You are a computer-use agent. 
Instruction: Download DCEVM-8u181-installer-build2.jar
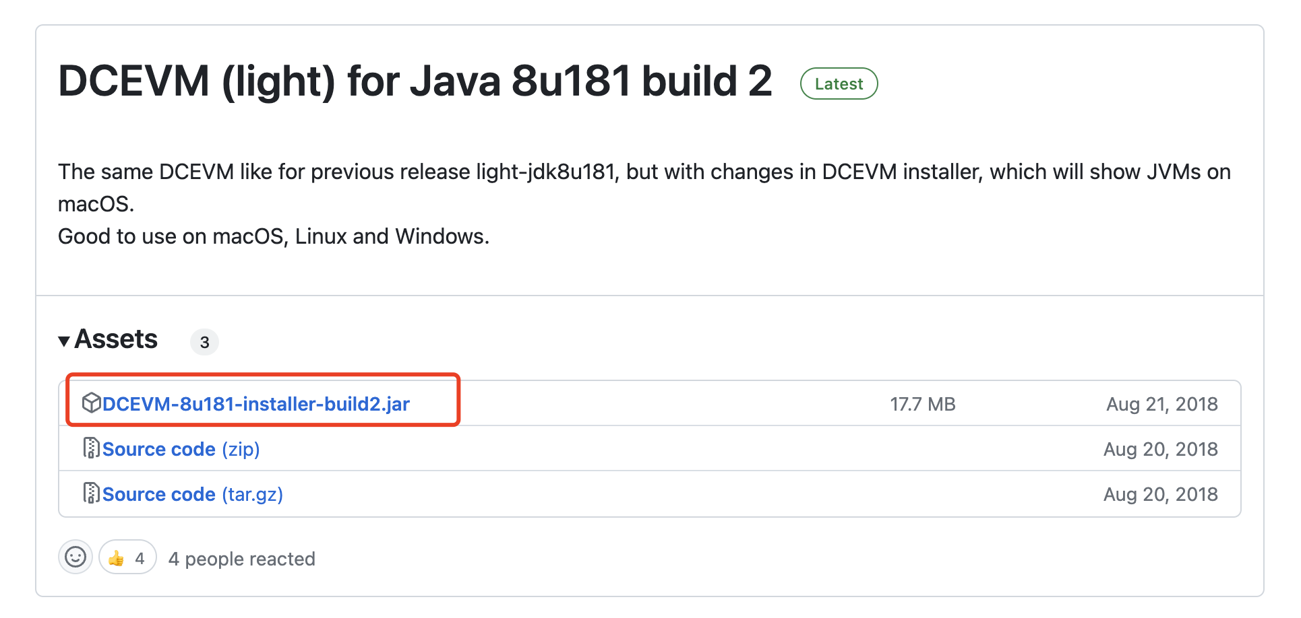click(255, 404)
